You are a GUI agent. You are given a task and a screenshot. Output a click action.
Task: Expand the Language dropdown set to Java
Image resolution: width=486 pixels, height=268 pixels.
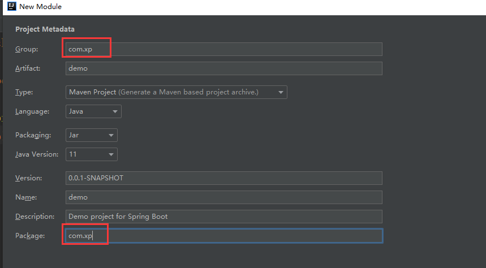coord(93,111)
